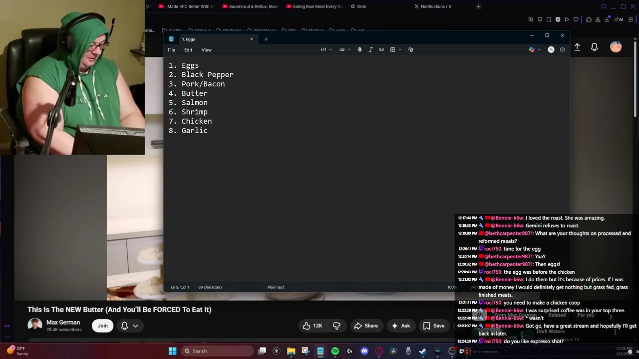
Task: Open Steam from the taskbar
Action: 423,351
